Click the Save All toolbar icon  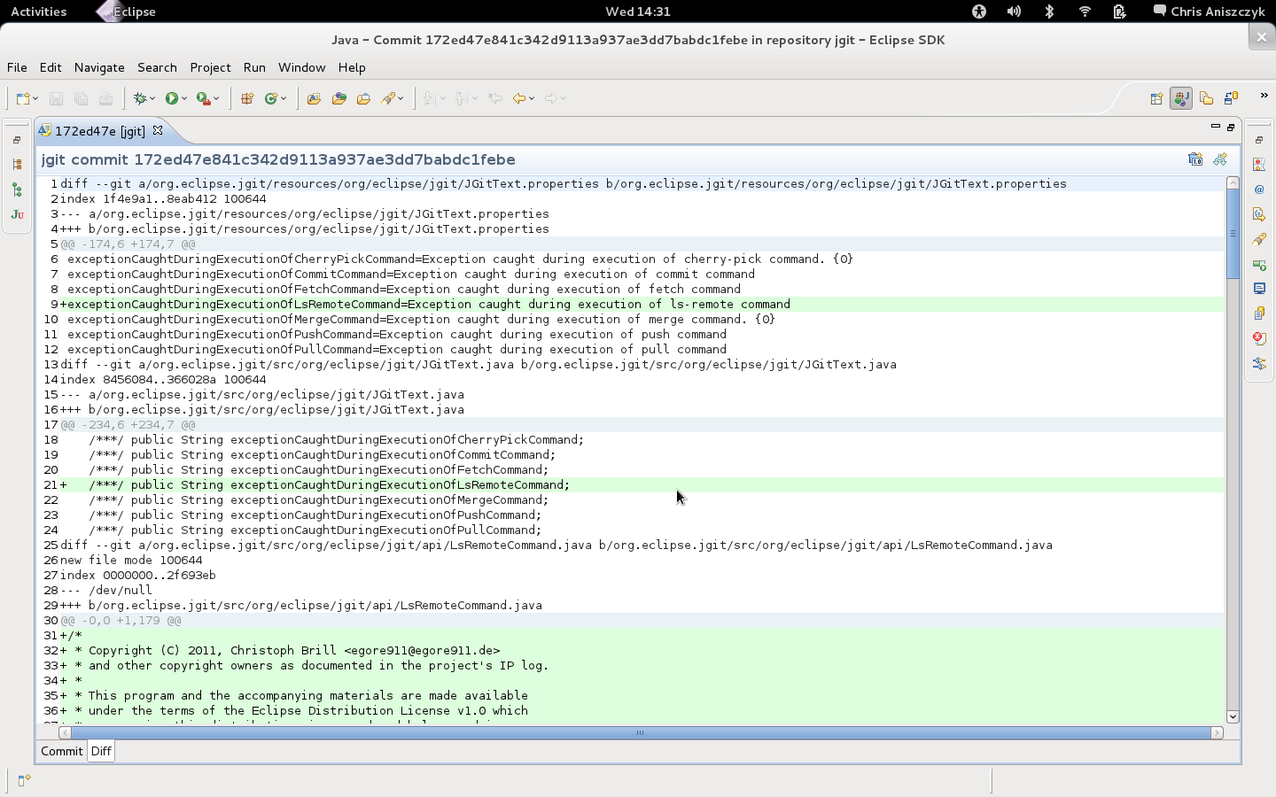[x=81, y=98]
